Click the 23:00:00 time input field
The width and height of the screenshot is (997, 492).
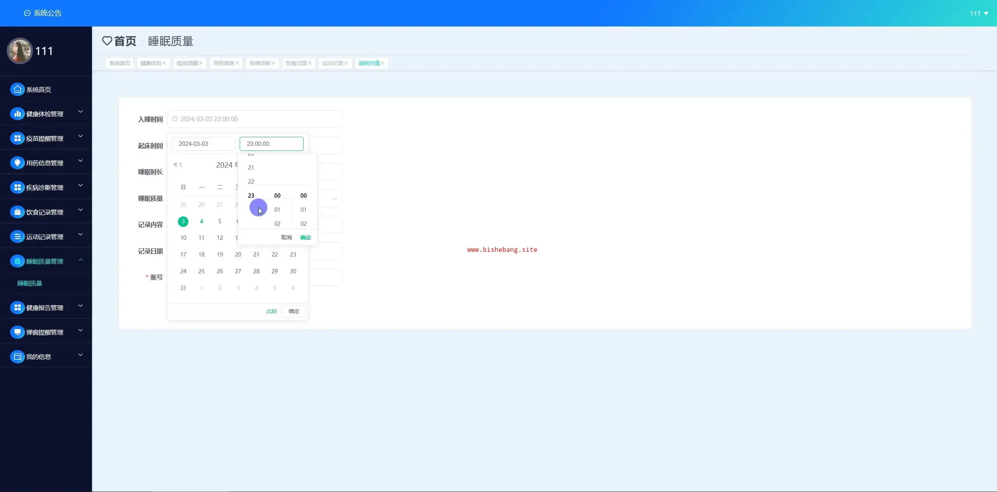[271, 144]
